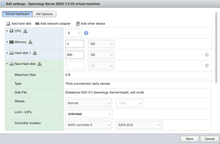This screenshot has width=220, height=144.
Task: Click the Shares label
Action: tap(19, 101)
